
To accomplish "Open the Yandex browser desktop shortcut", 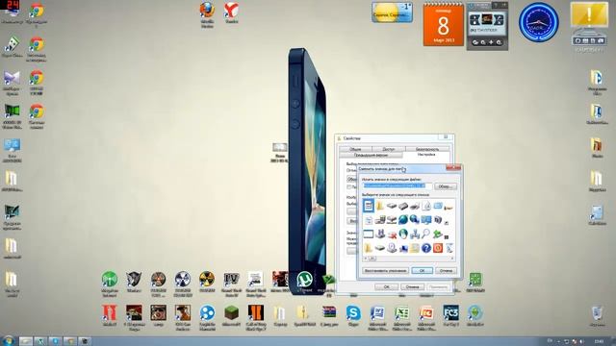I will (x=231, y=12).
